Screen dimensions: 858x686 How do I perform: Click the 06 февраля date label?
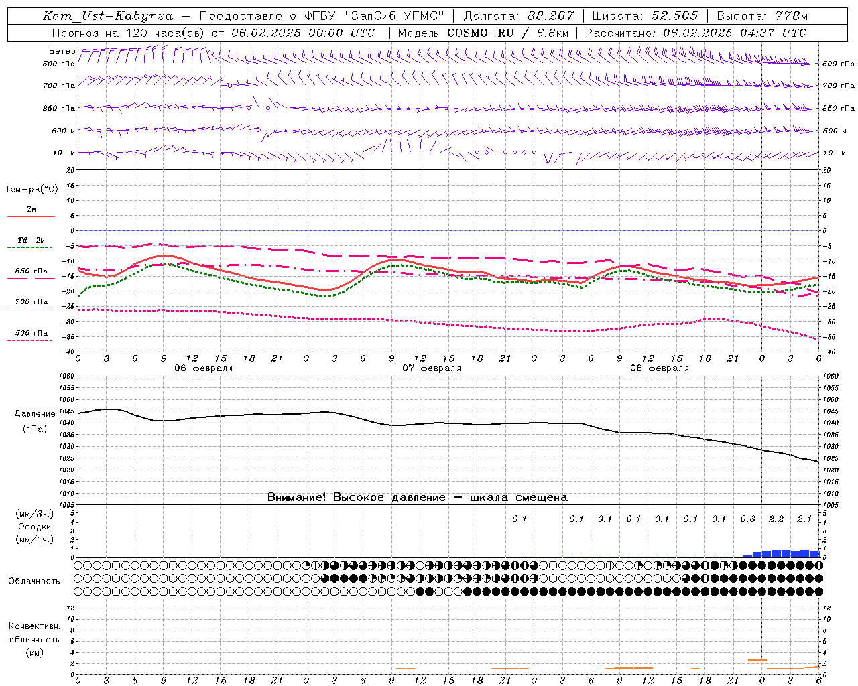pos(204,368)
